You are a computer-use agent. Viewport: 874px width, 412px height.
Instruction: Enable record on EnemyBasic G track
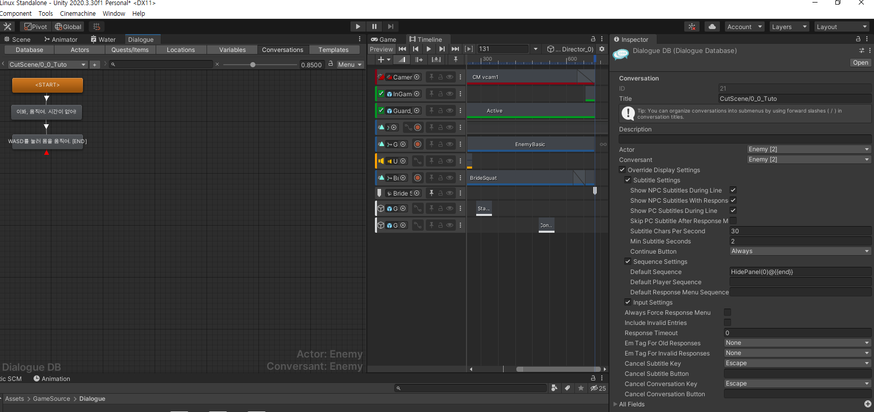click(x=418, y=144)
